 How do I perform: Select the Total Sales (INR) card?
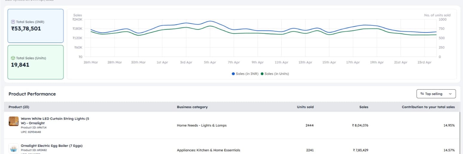tap(36, 26)
